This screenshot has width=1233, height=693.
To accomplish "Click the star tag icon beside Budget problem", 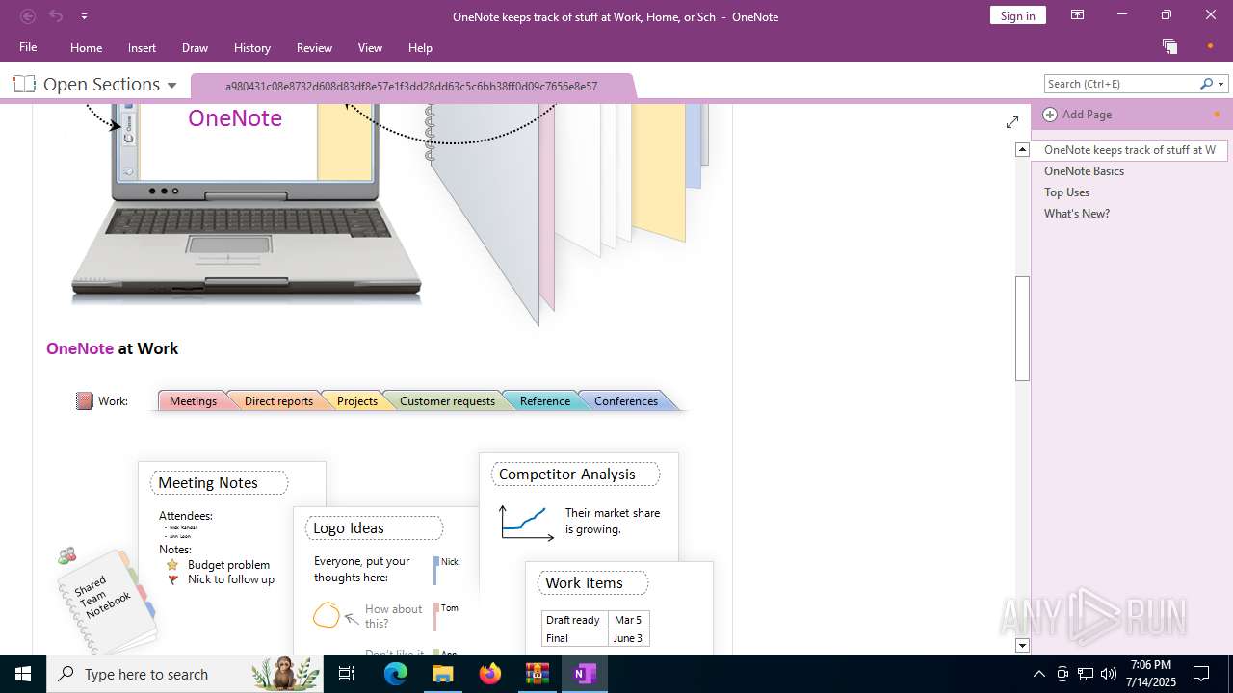I will coord(172,565).
